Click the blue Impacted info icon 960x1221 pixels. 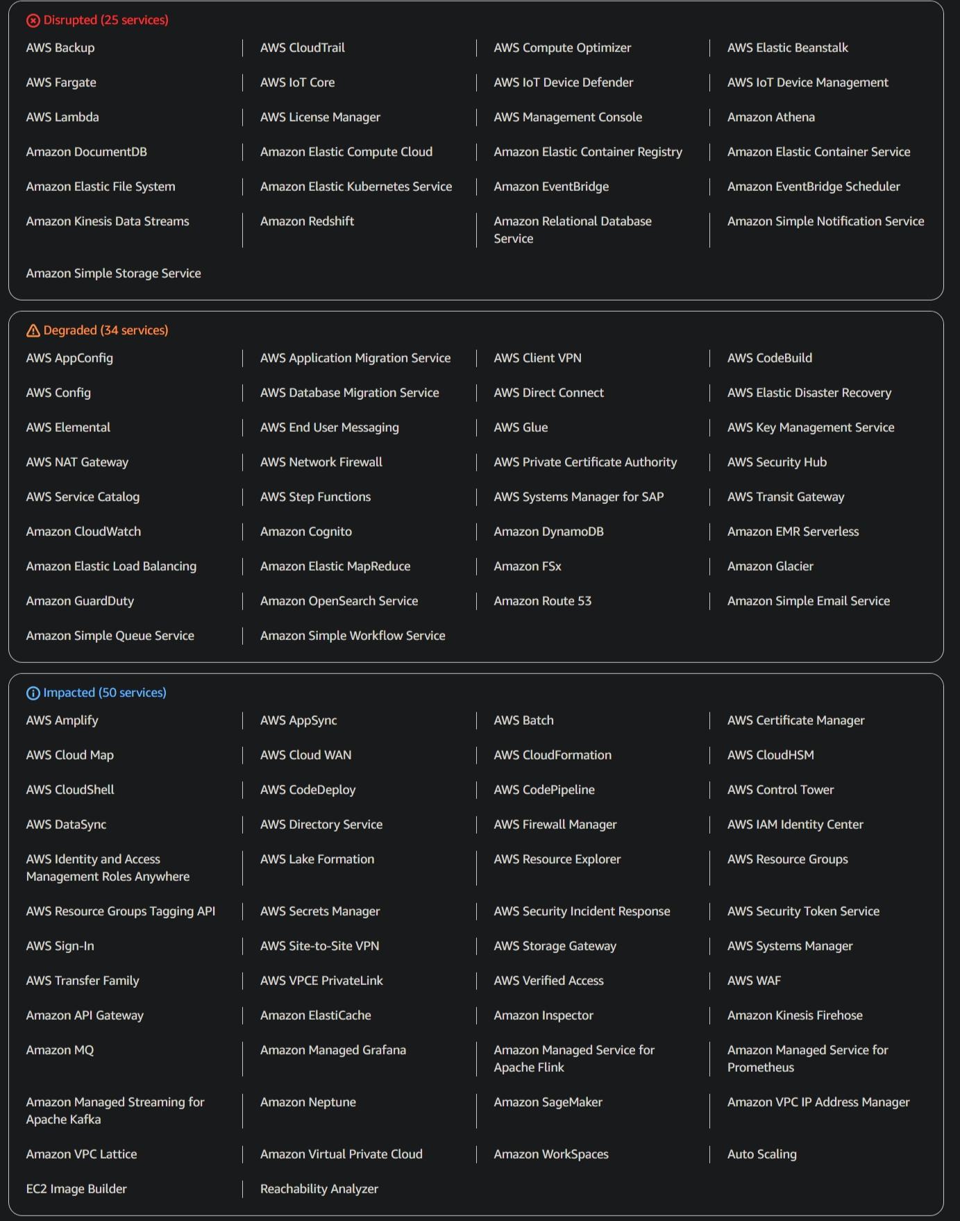[33, 693]
